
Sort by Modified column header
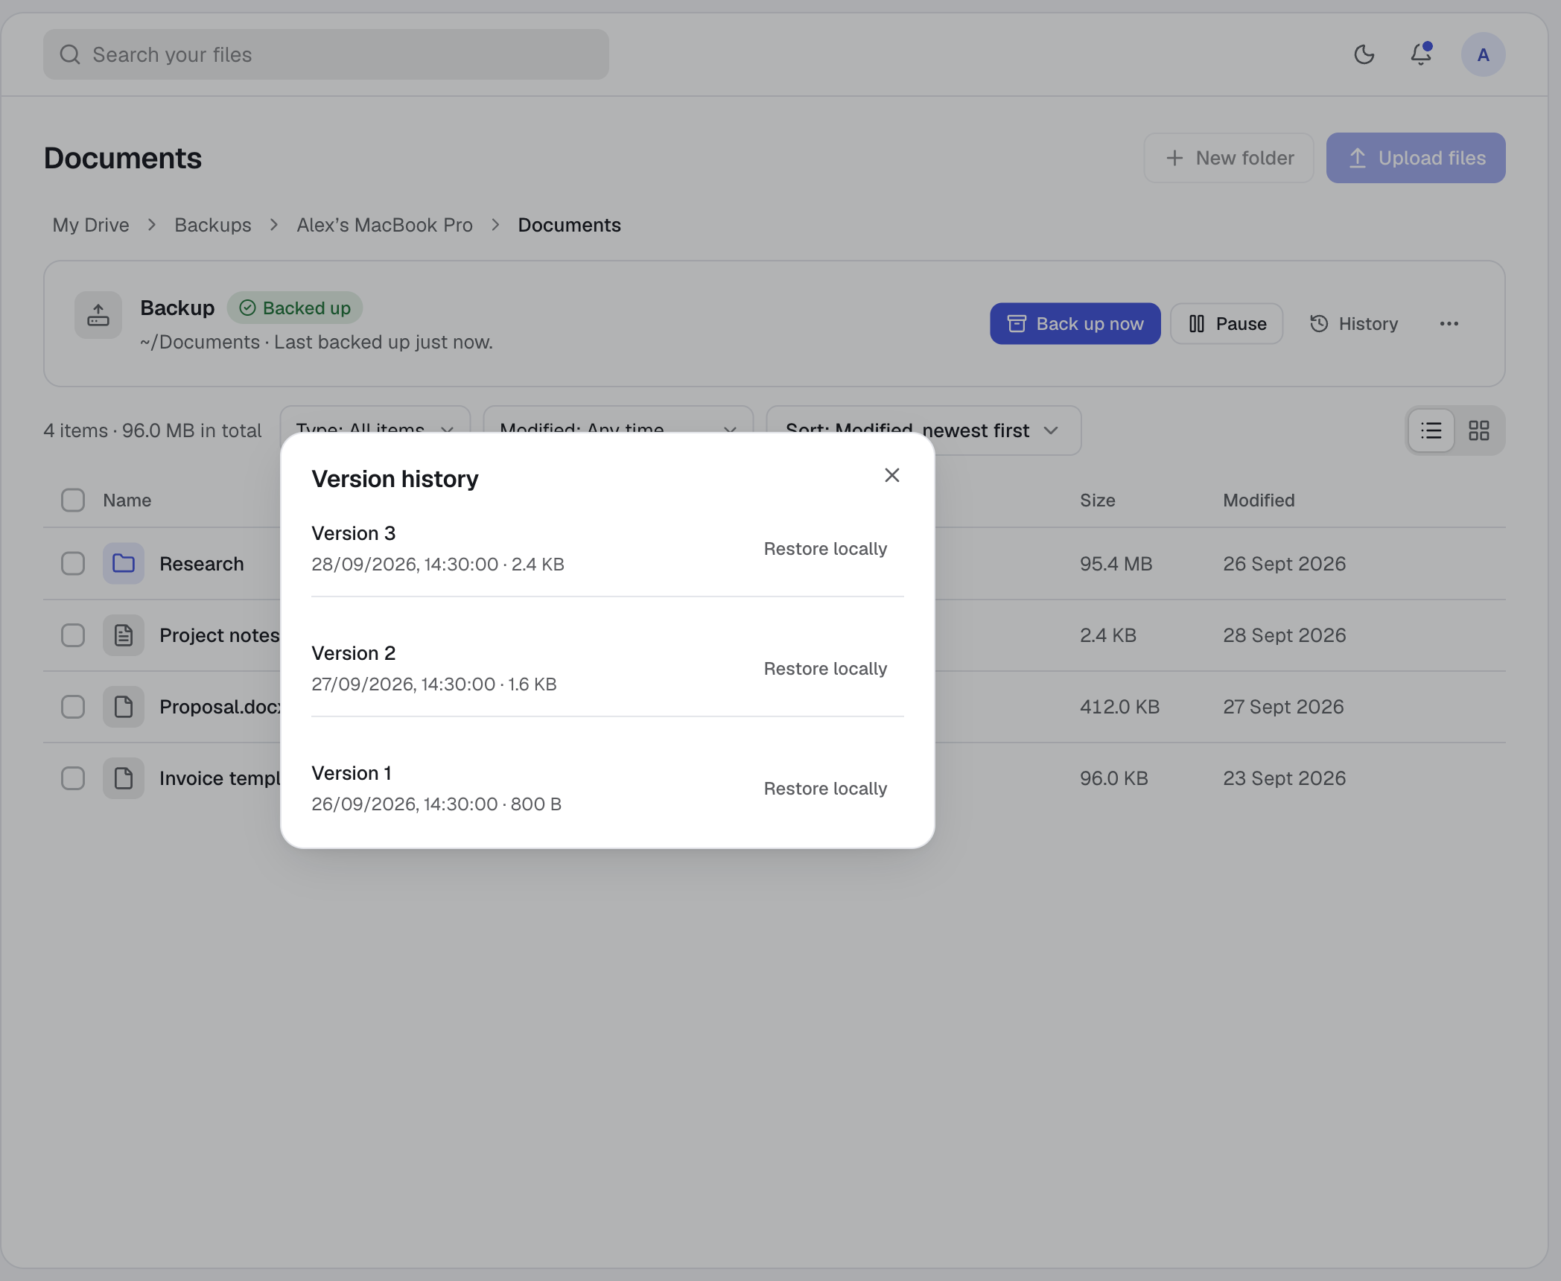click(x=1259, y=500)
